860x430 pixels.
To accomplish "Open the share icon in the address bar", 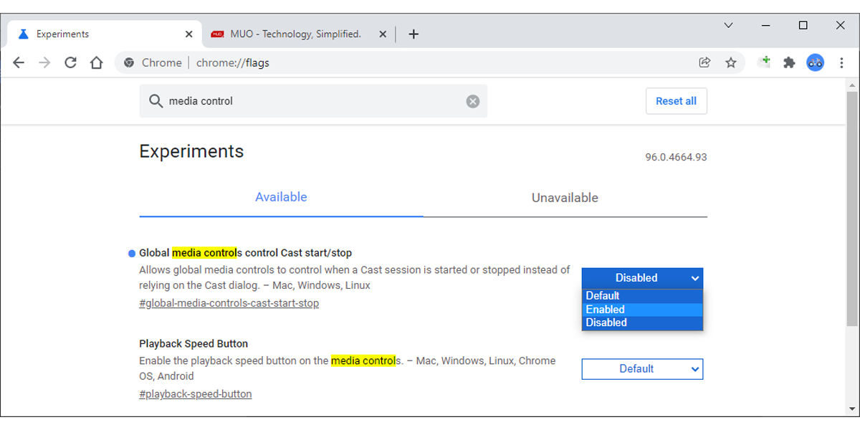I will click(704, 62).
